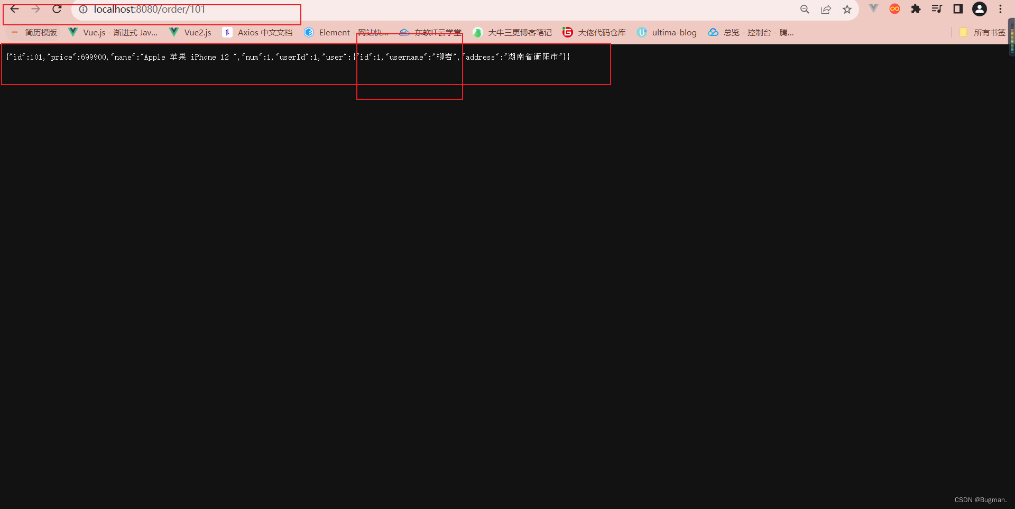Open the 总览 - 控制台 - 腾... bookmark
The height and width of the screenshot is (509, 1015).
click(x=751, y=33)
